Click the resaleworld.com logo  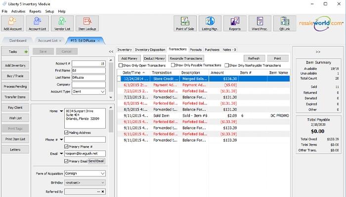click(321, 23)
